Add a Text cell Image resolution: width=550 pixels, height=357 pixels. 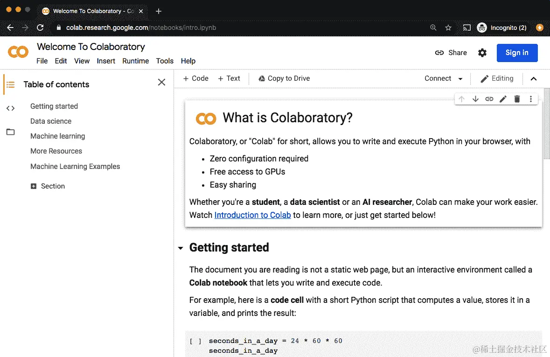pos(229,78)
